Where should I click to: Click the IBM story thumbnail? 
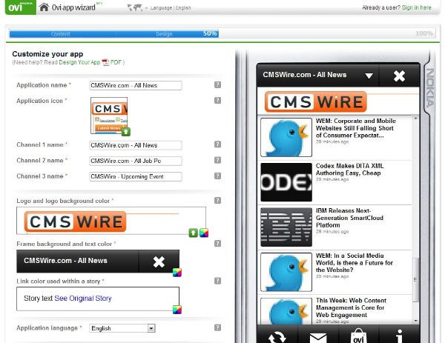[x=286, y=227]
